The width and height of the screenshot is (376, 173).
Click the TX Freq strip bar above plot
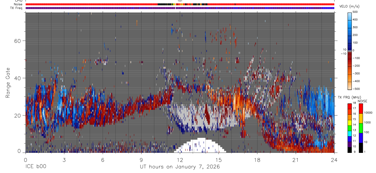[x=180, y=8]
